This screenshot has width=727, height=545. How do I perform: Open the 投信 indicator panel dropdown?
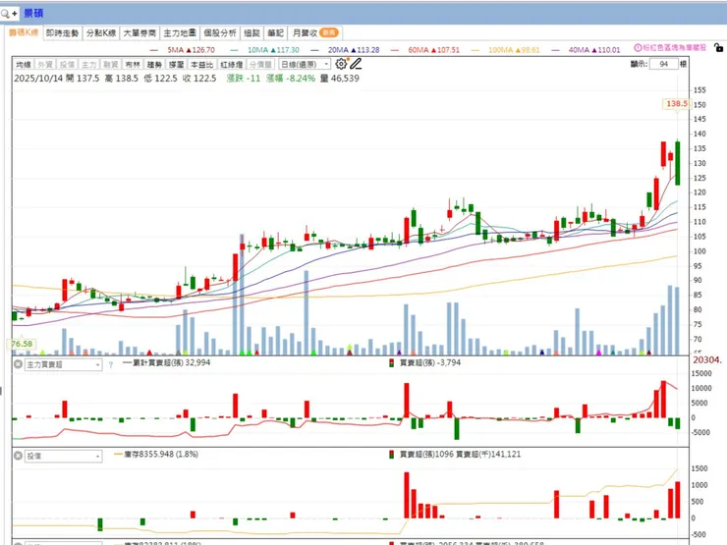(63, 456)
